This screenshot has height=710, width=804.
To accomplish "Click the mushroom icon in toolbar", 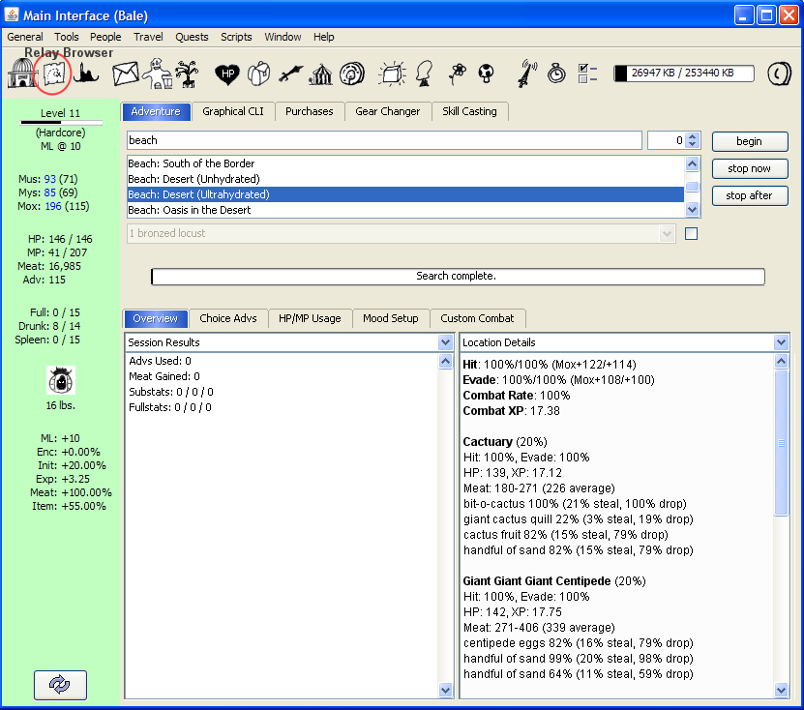I will tap(487, 74).
